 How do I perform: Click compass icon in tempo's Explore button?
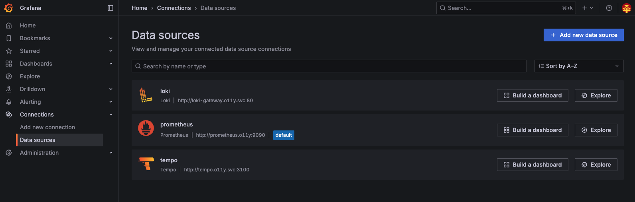[584, 165]
